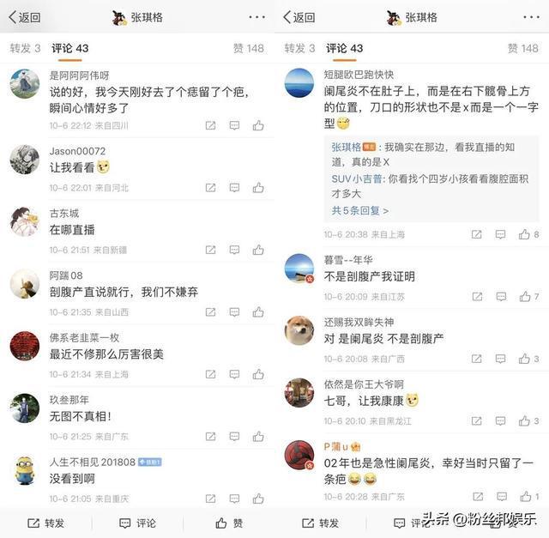Go back using left 返回 chevron
Viewport: 549px width, 538px height.
click(x=25, y=17)
